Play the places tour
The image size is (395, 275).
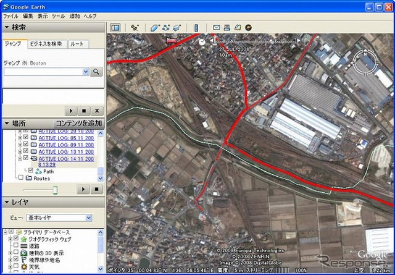pyautogui.click(x=83, y=189)
